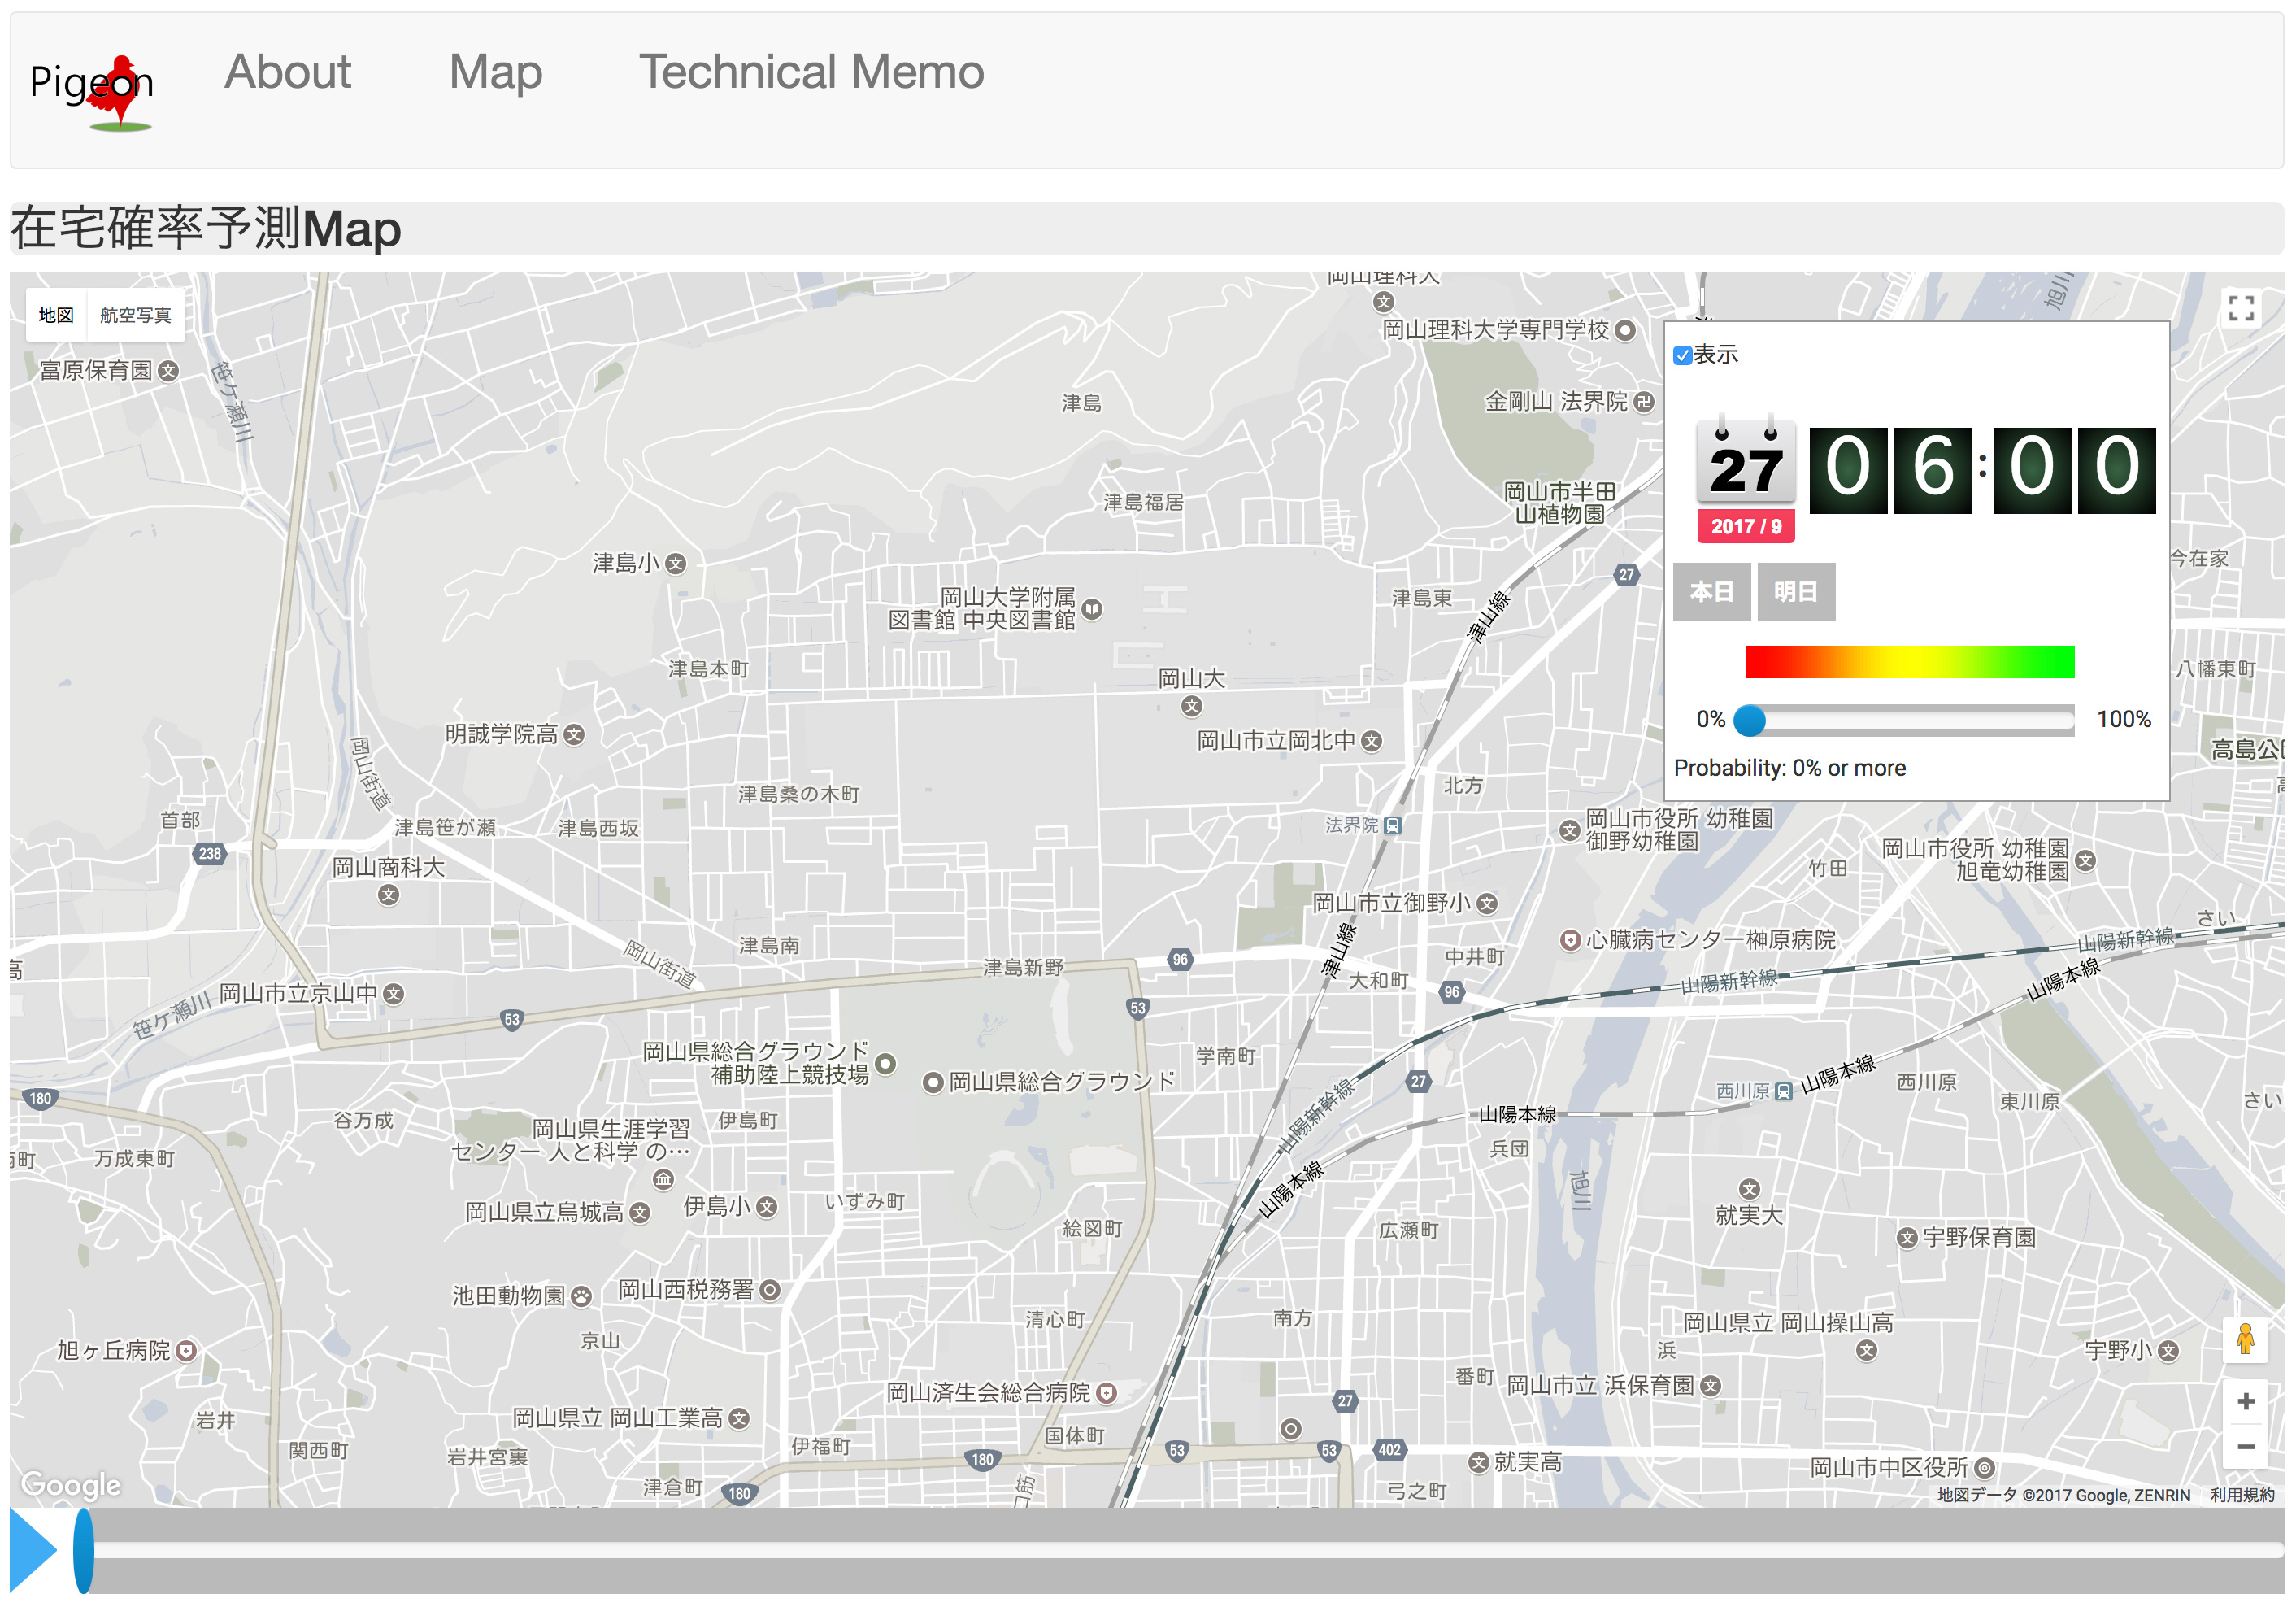Click the 岡山商科大 marker icon

coord(389,896)
